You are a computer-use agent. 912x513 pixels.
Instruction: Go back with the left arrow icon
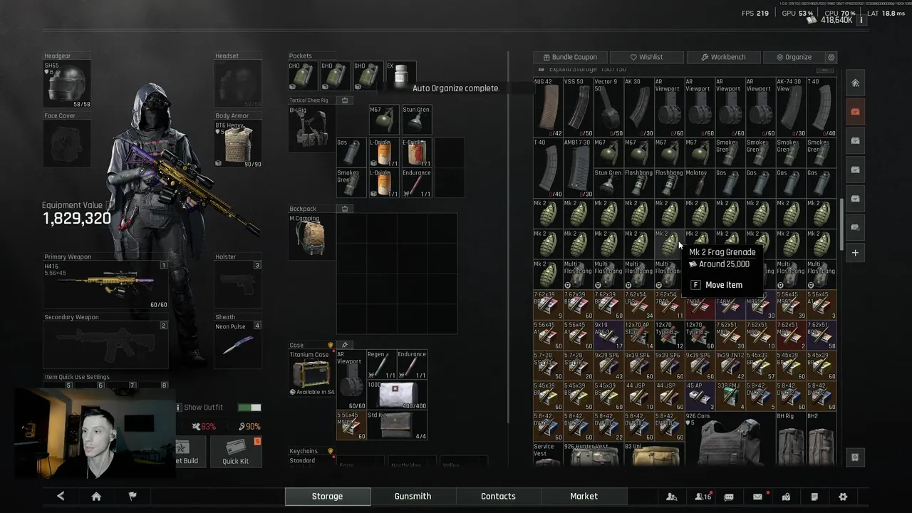pos(61,497)
